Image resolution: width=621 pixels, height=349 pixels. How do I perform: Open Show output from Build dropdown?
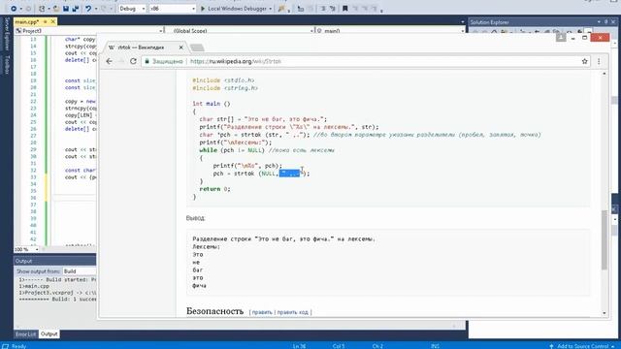(x=80, y=271)
